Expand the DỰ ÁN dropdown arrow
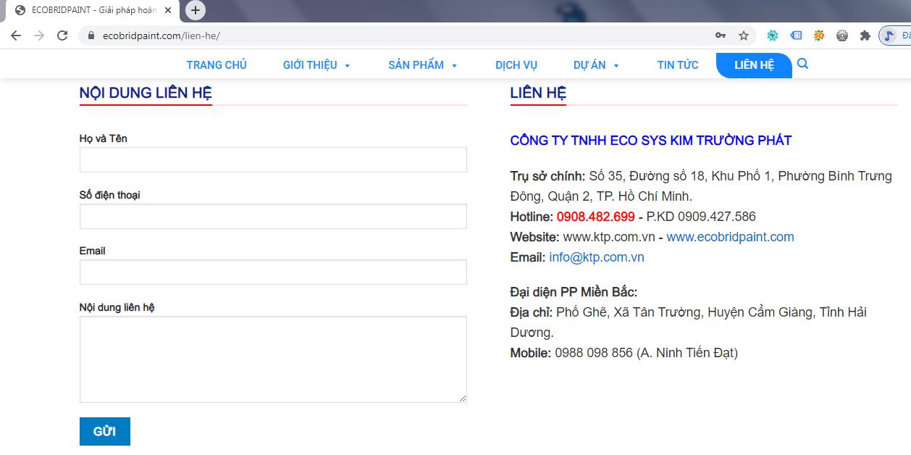 (616, 66)
